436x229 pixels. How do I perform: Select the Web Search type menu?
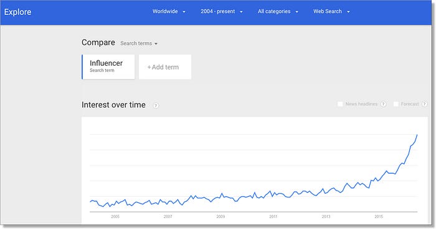coord(331,11)
